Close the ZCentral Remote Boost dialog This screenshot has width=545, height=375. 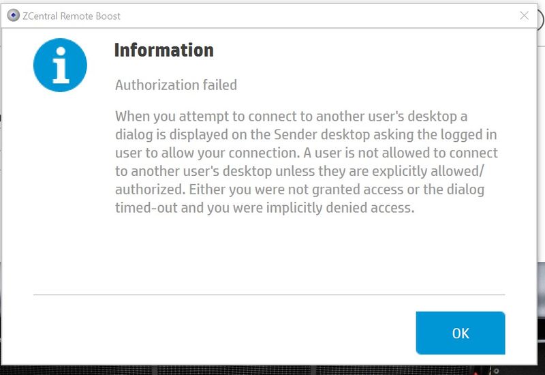[524, 16]
